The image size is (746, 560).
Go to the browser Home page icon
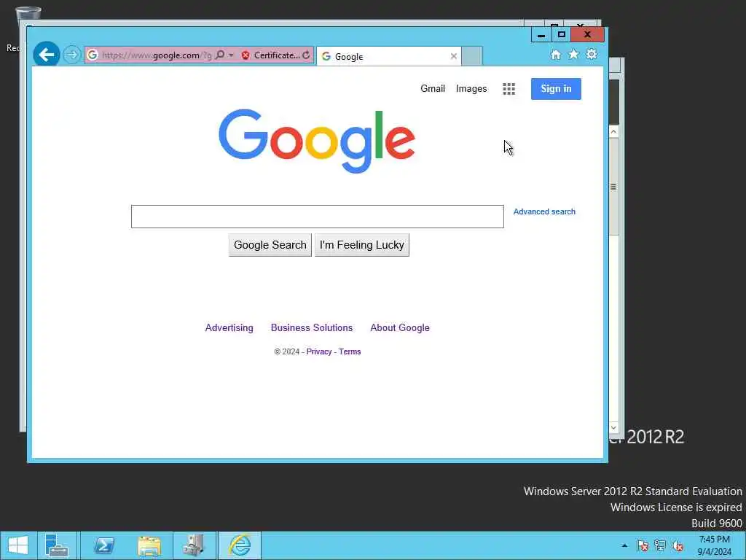point(556,55)
